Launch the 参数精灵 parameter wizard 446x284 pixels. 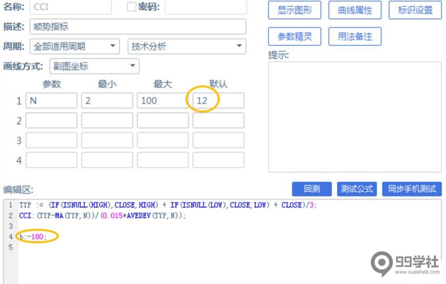[x=294, y=36]
